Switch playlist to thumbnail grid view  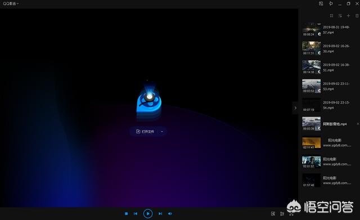pos(331,16)
